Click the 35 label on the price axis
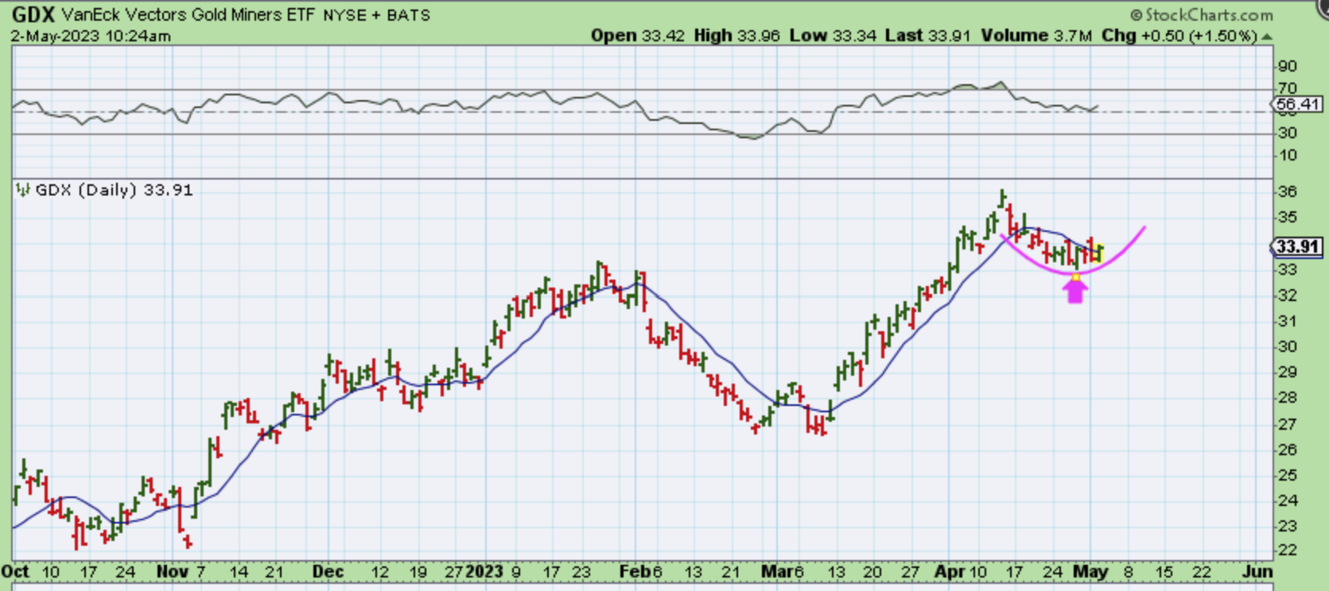The height and width of the screenshot is (591, 1329). [x=1288, y=217]
